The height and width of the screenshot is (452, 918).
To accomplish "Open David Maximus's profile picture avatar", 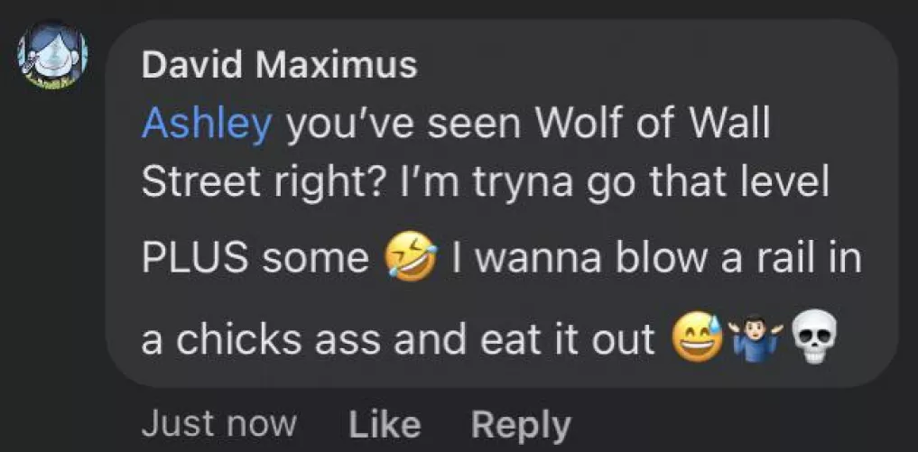I will [x=52, y=56].
